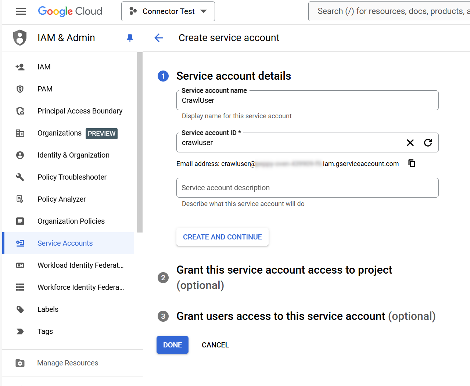
Task: Click the Policy Analyzer document icon
Action: 20,199
